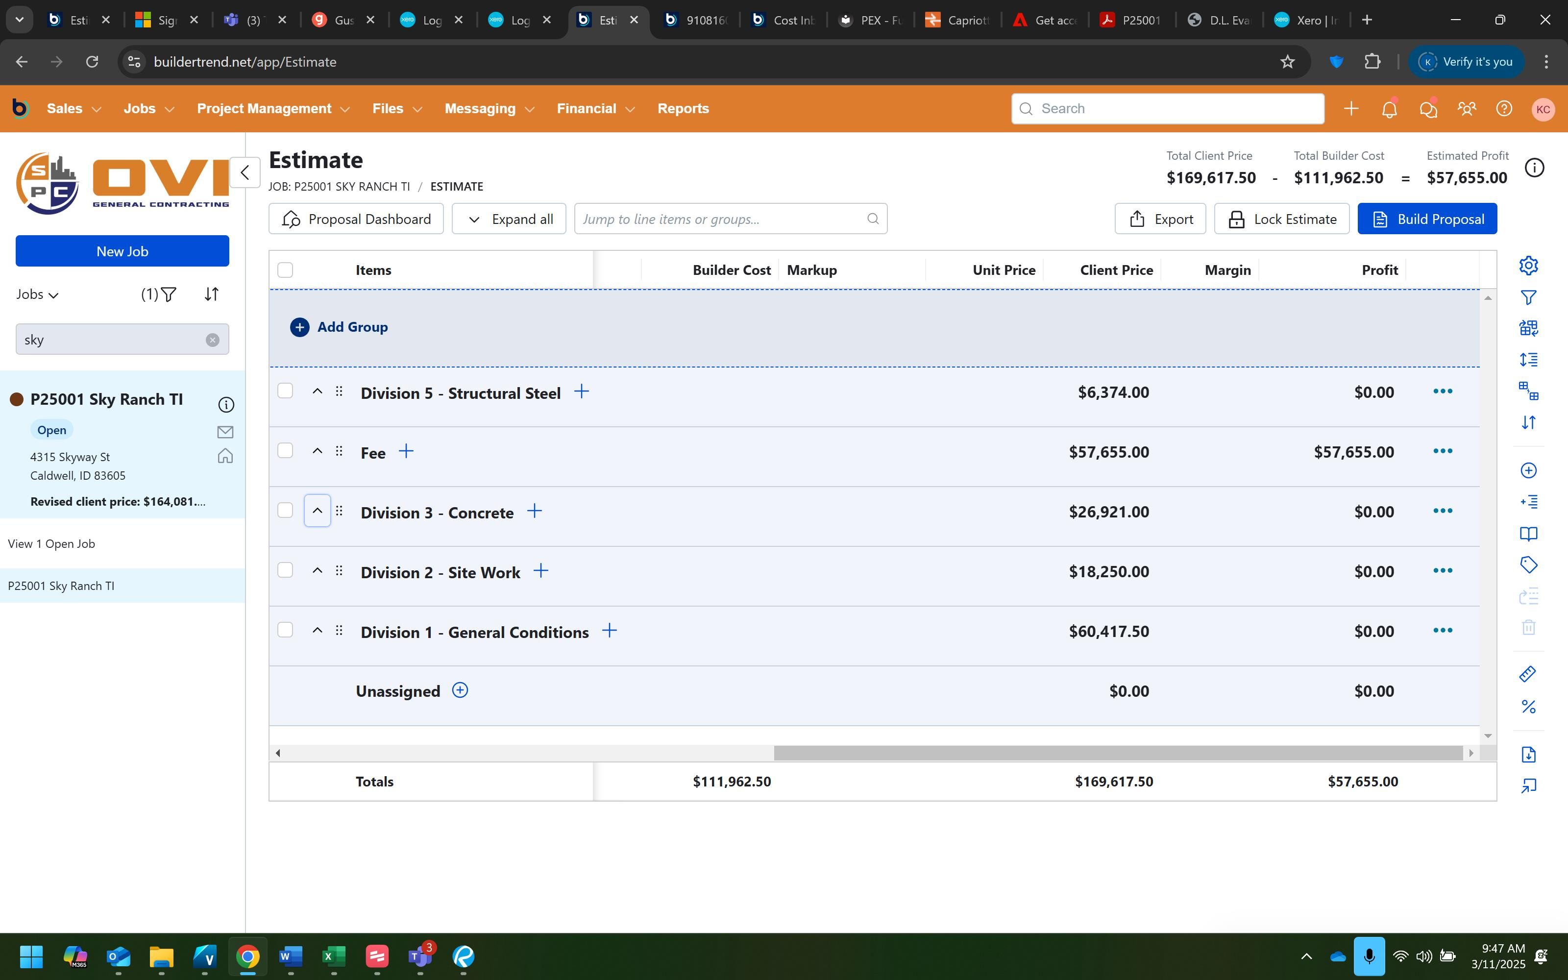Click the Jump to line items search field

tap(722, 219)
